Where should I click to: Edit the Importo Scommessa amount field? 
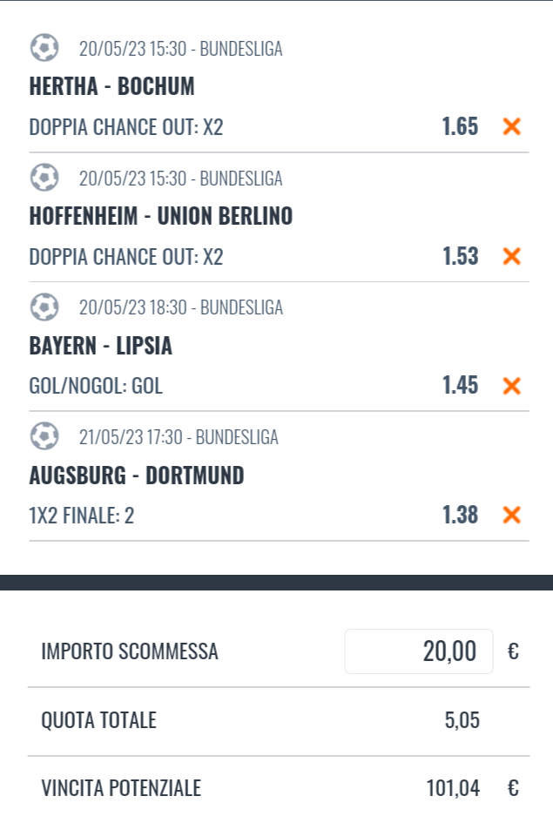(x=419, y=651)
